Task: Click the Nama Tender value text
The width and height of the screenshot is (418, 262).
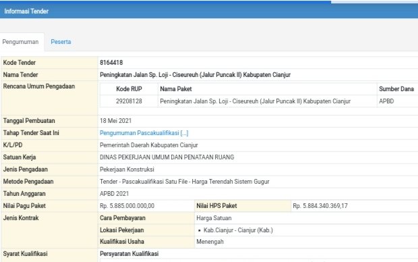Action: click(x=195, y=75)
